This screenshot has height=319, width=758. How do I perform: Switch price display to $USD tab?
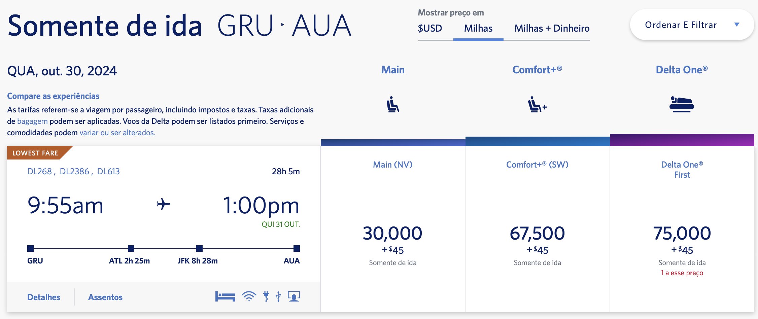click(430, 28)
